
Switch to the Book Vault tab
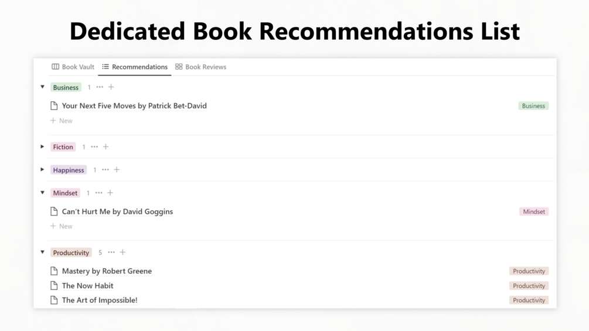pos(73,67)
